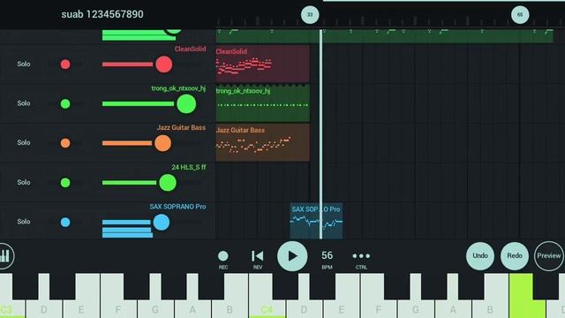Solo the CleanSolid track
565x318 pixels.
point(24,64)
